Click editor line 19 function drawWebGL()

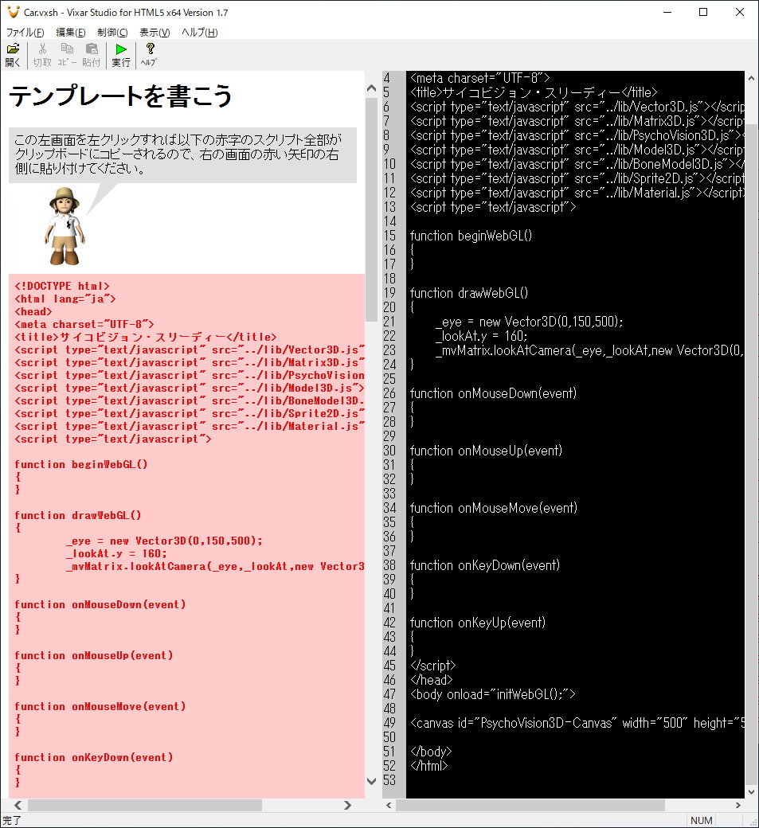click(468, 292)
